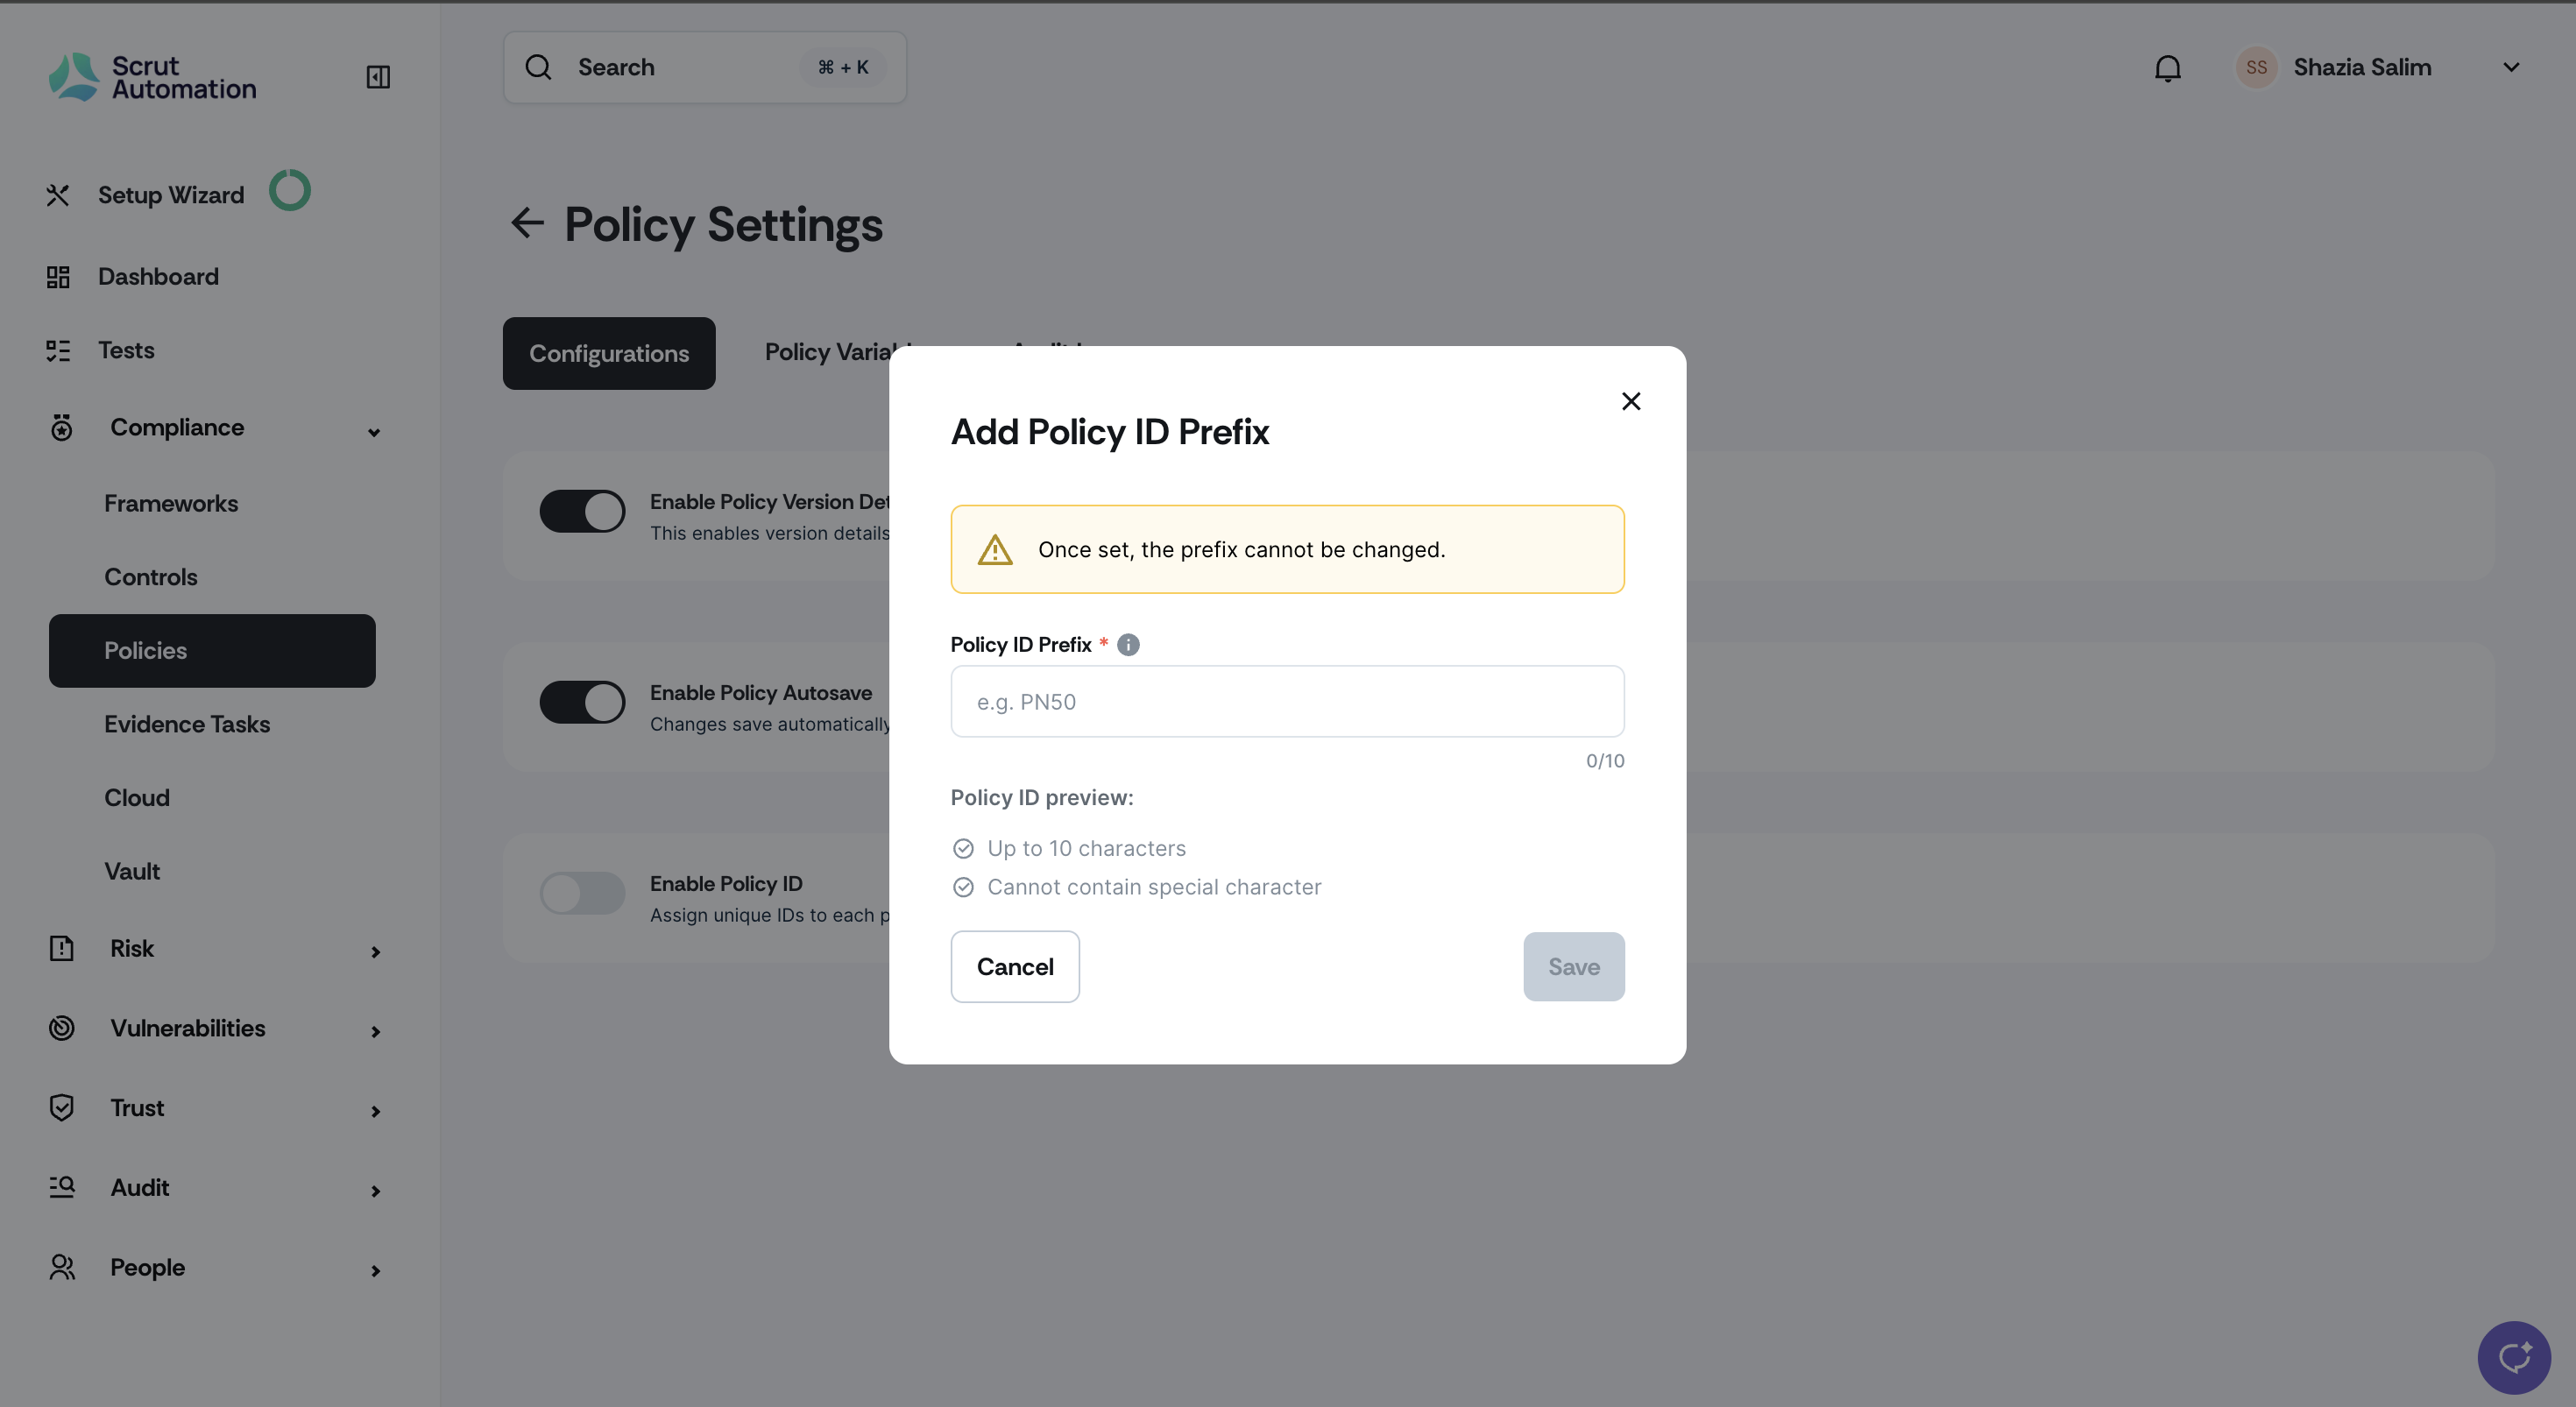This screenshot has width=2576, height=1407.
Task: Close the Add Policy ID Prefix dialog
Action: (1630, 401)
